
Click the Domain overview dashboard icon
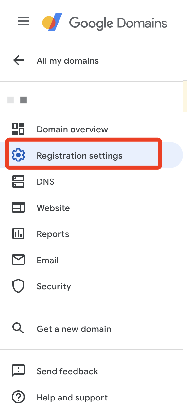18,129
